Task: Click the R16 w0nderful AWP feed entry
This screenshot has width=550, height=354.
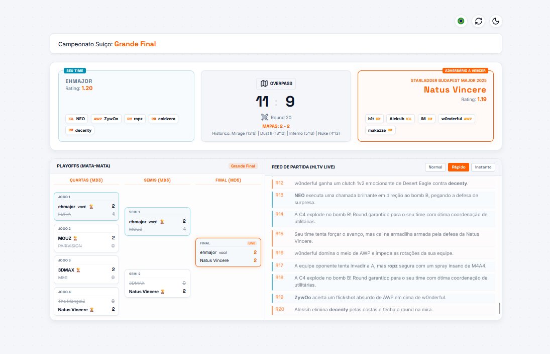Action: (383, 253)
